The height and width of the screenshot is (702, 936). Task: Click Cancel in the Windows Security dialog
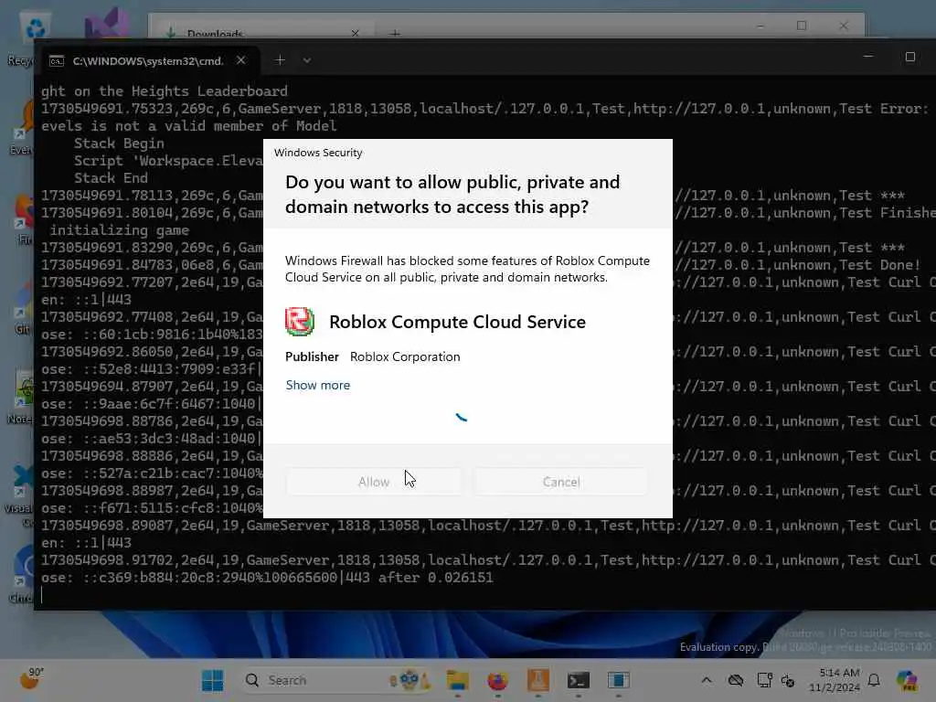(x=561, y=482)
